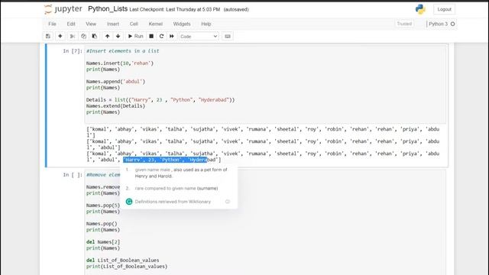Click inside the Insert elements code cell
489x275 pixels.
pyautogui.click(x=265, y=85)
